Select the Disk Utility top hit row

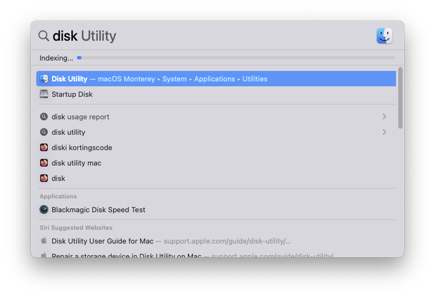(x=216, y=79)
